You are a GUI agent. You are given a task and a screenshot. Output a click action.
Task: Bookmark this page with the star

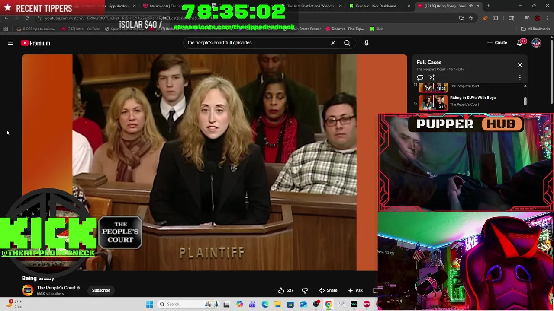[471, 18]
